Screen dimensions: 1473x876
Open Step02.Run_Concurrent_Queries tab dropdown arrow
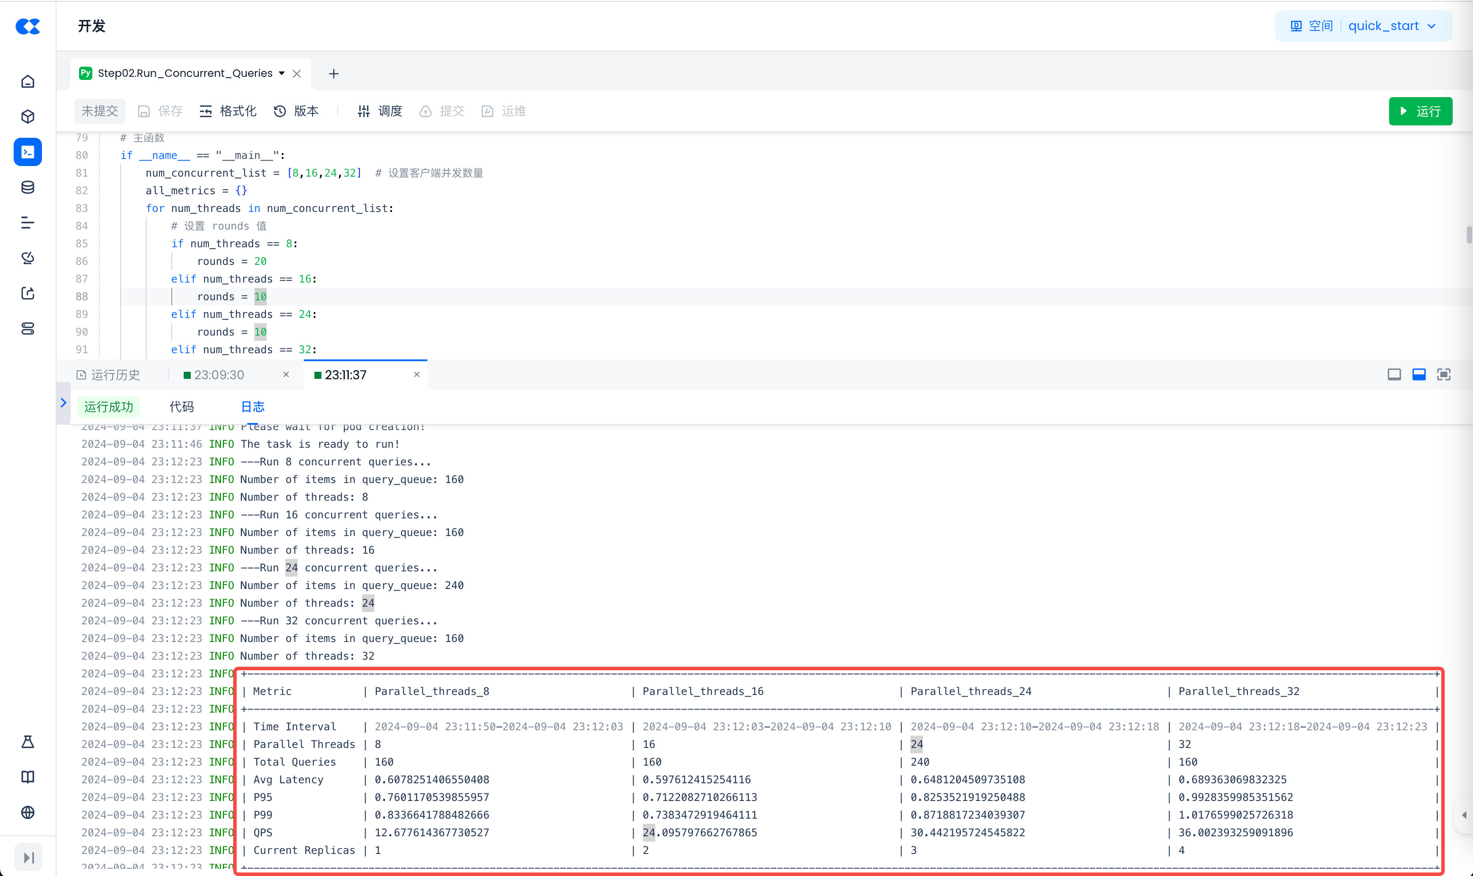282,73
